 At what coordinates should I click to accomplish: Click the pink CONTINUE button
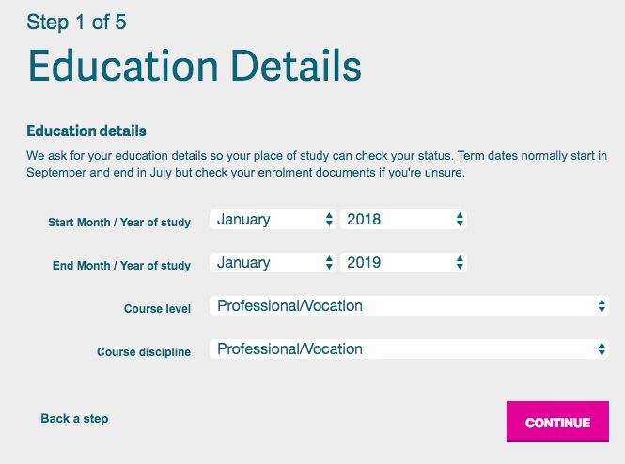[x=557, y=422]
